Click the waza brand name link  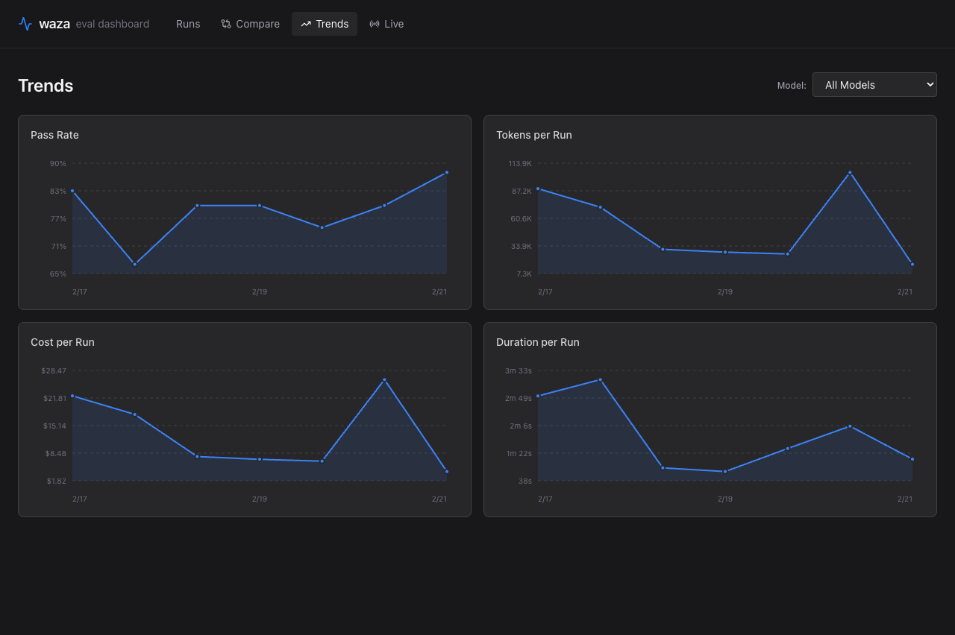pyautogui.click(x=54, y=24)
